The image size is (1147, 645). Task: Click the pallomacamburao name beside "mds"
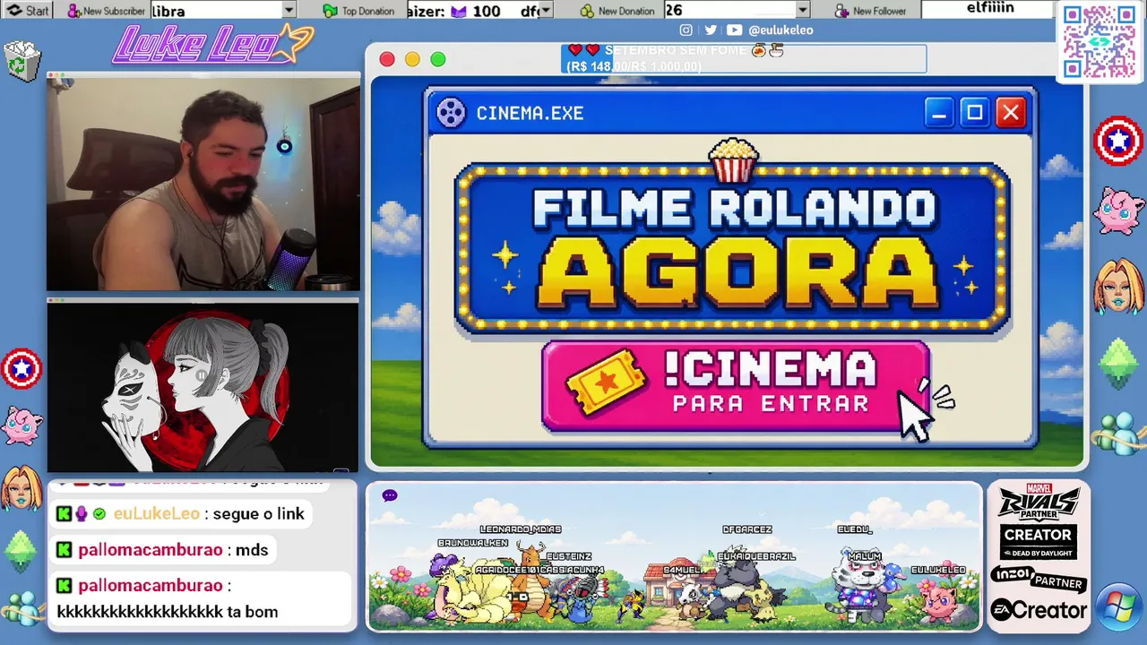click(150, 550)
